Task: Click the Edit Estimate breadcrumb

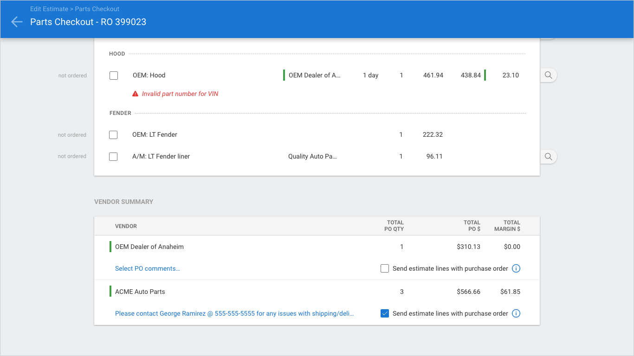Action: pyautogui.click(x=49, y=9)
